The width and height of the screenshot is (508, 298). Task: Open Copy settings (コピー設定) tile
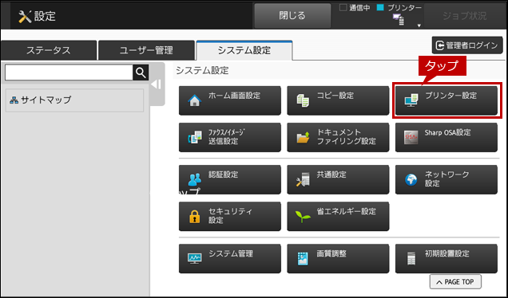coord(338,100)
